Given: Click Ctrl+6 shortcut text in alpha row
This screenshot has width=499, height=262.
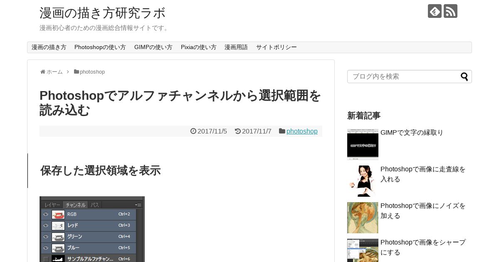Looking at the screenshot, I should tap(124, 259).
